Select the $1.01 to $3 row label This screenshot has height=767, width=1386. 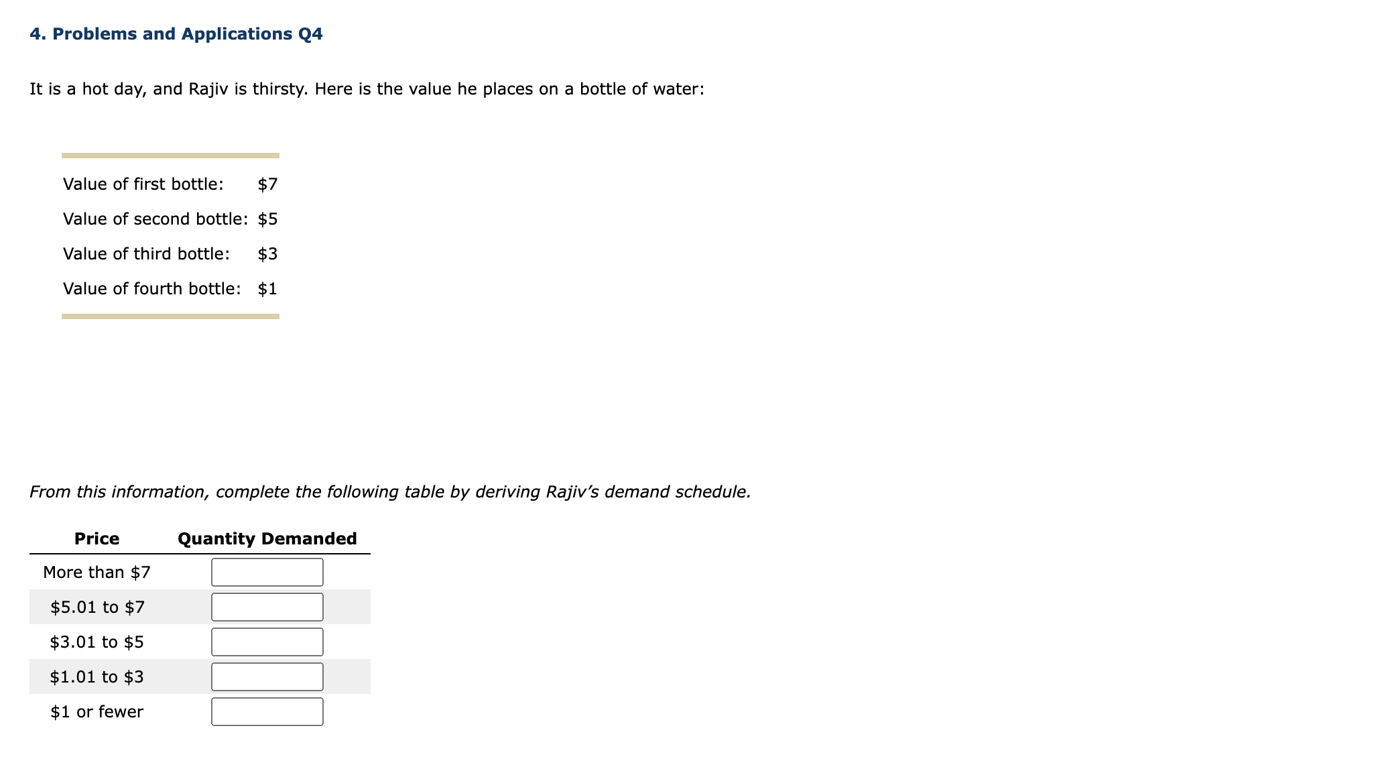click(x=97, y=676)
